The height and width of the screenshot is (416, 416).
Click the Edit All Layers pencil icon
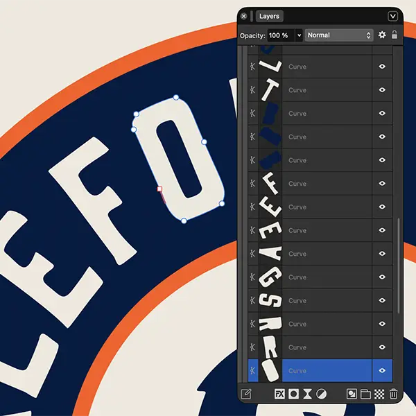click(246, 394)
